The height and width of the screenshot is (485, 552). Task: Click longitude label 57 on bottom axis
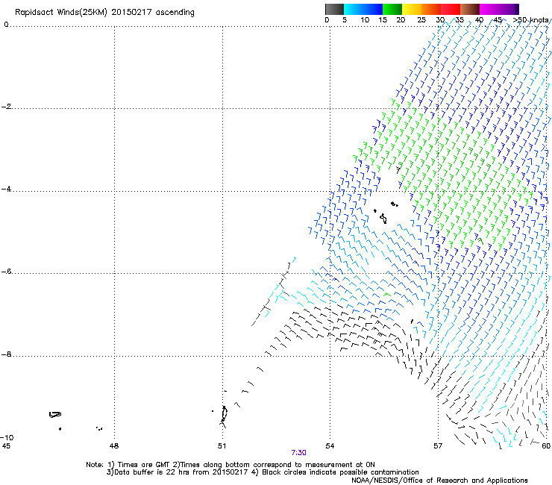(438, 446)
